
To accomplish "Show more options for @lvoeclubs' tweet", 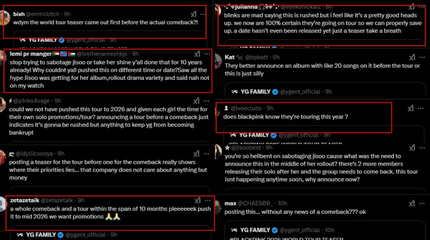I will [x=421, y=108].
